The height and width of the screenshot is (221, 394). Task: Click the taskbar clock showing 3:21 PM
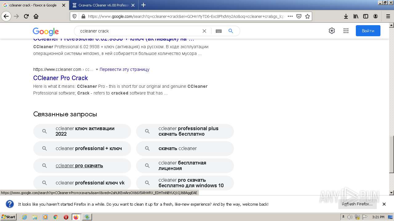pyautogui.click(x=378, y=217)
